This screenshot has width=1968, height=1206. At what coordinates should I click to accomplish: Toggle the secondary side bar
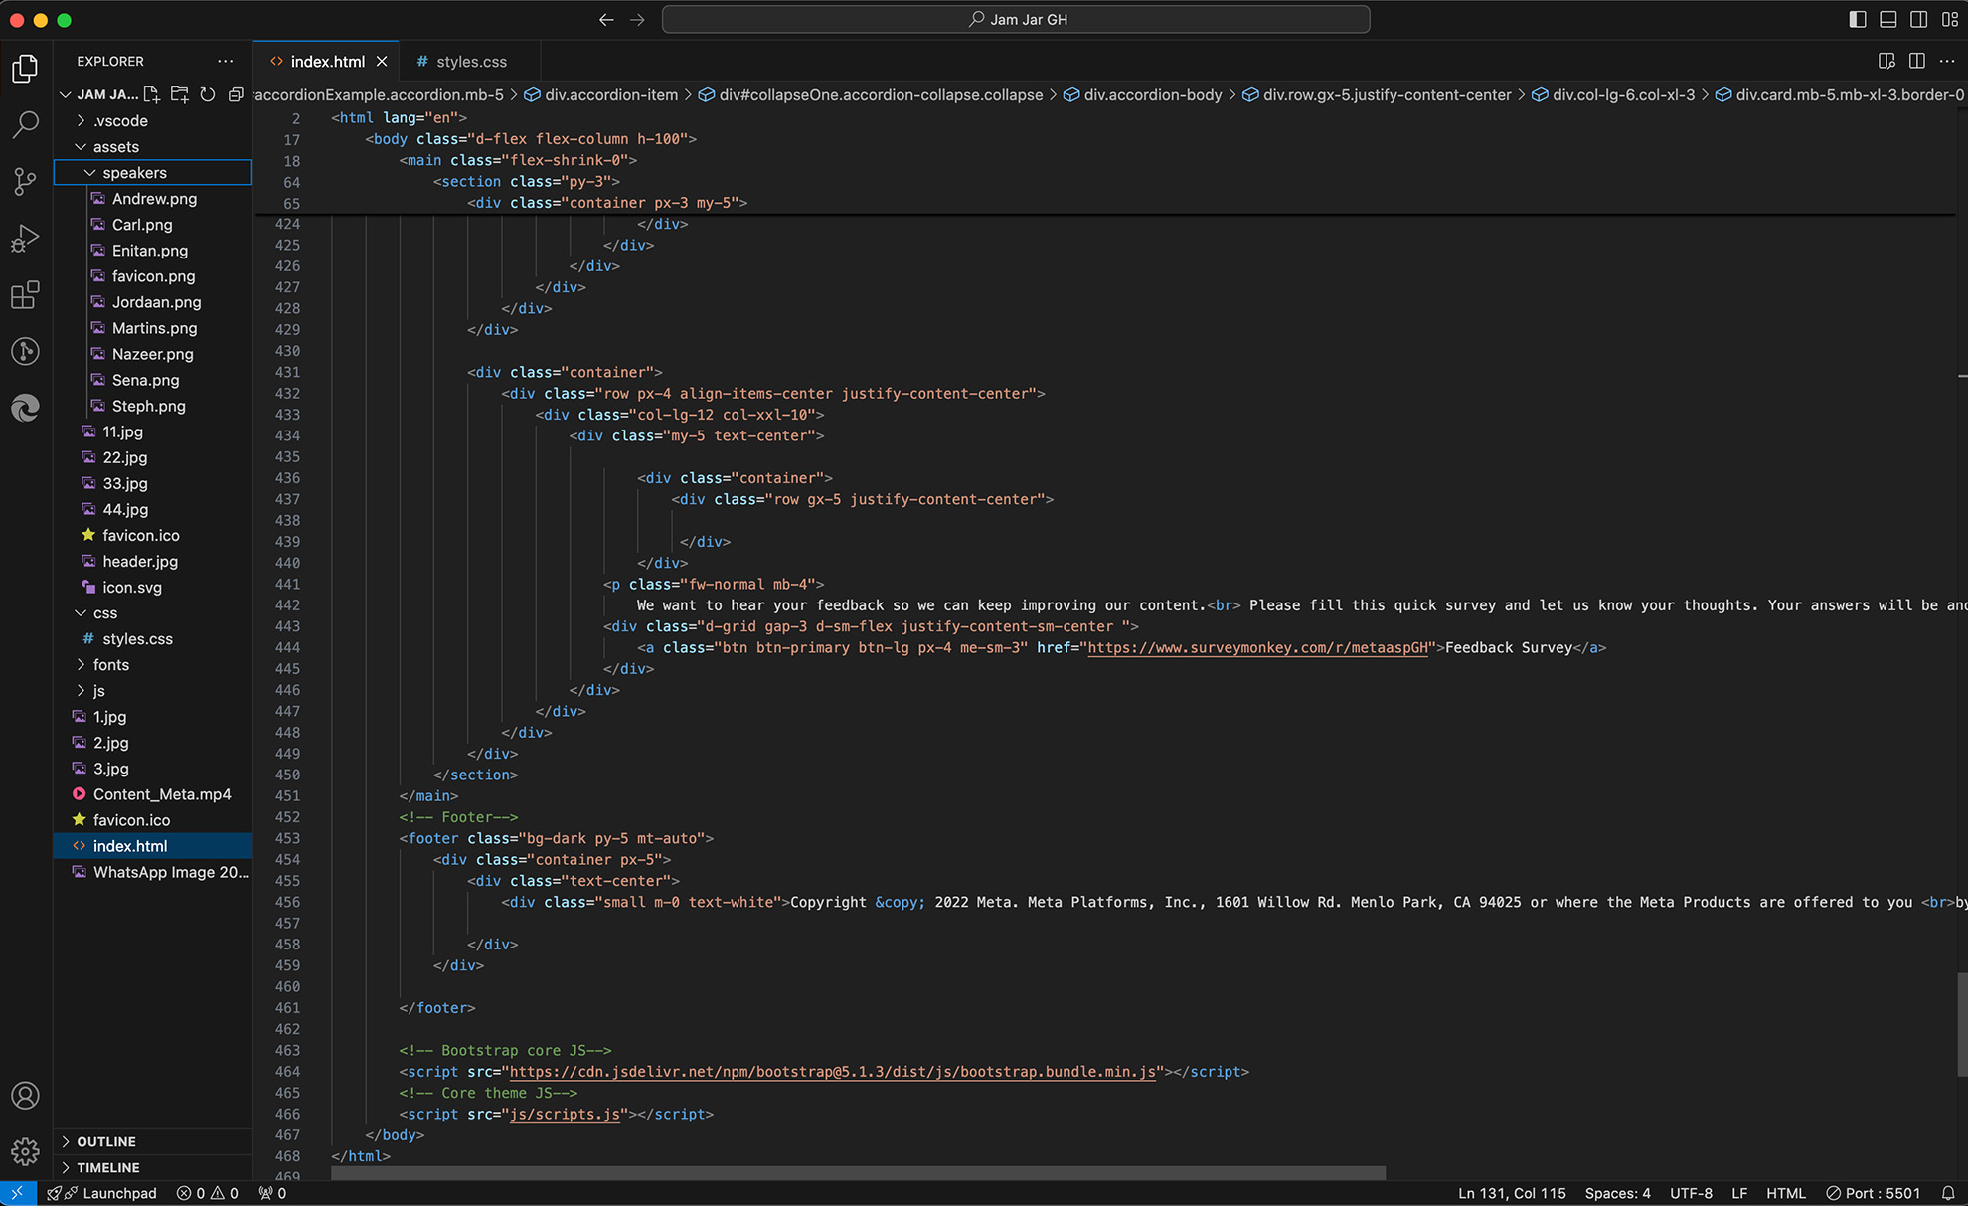click(1918, 19)
